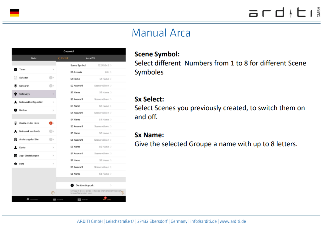This screenshot has width=322, height=225.
Task: Click the Konto row label
Action: pos(22,148)
